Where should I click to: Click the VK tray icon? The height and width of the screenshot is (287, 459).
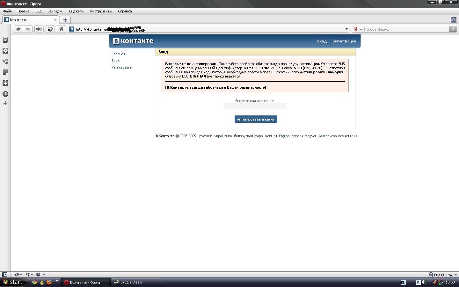pos(418,282)
